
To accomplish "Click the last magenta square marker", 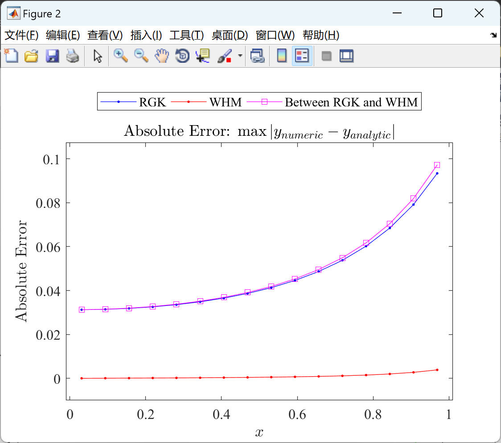I will (x=437, y=165).
